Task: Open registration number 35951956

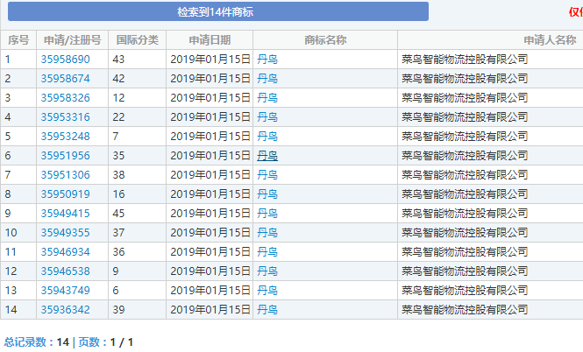Action: [65, 156]
